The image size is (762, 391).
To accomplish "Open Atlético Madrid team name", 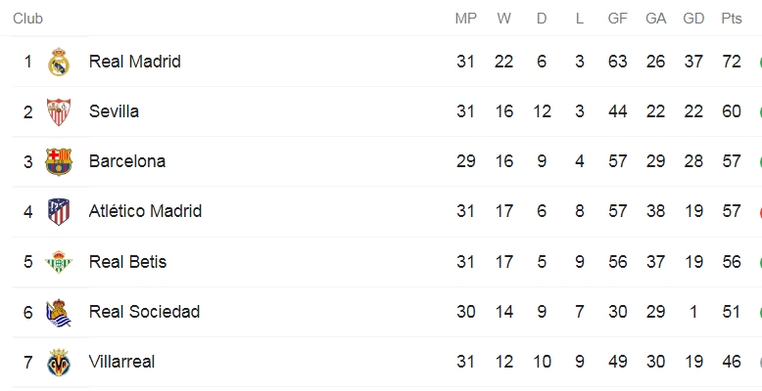I will (x=145, y=211).
